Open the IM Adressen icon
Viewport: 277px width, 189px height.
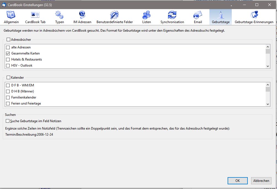click(82, 15)
